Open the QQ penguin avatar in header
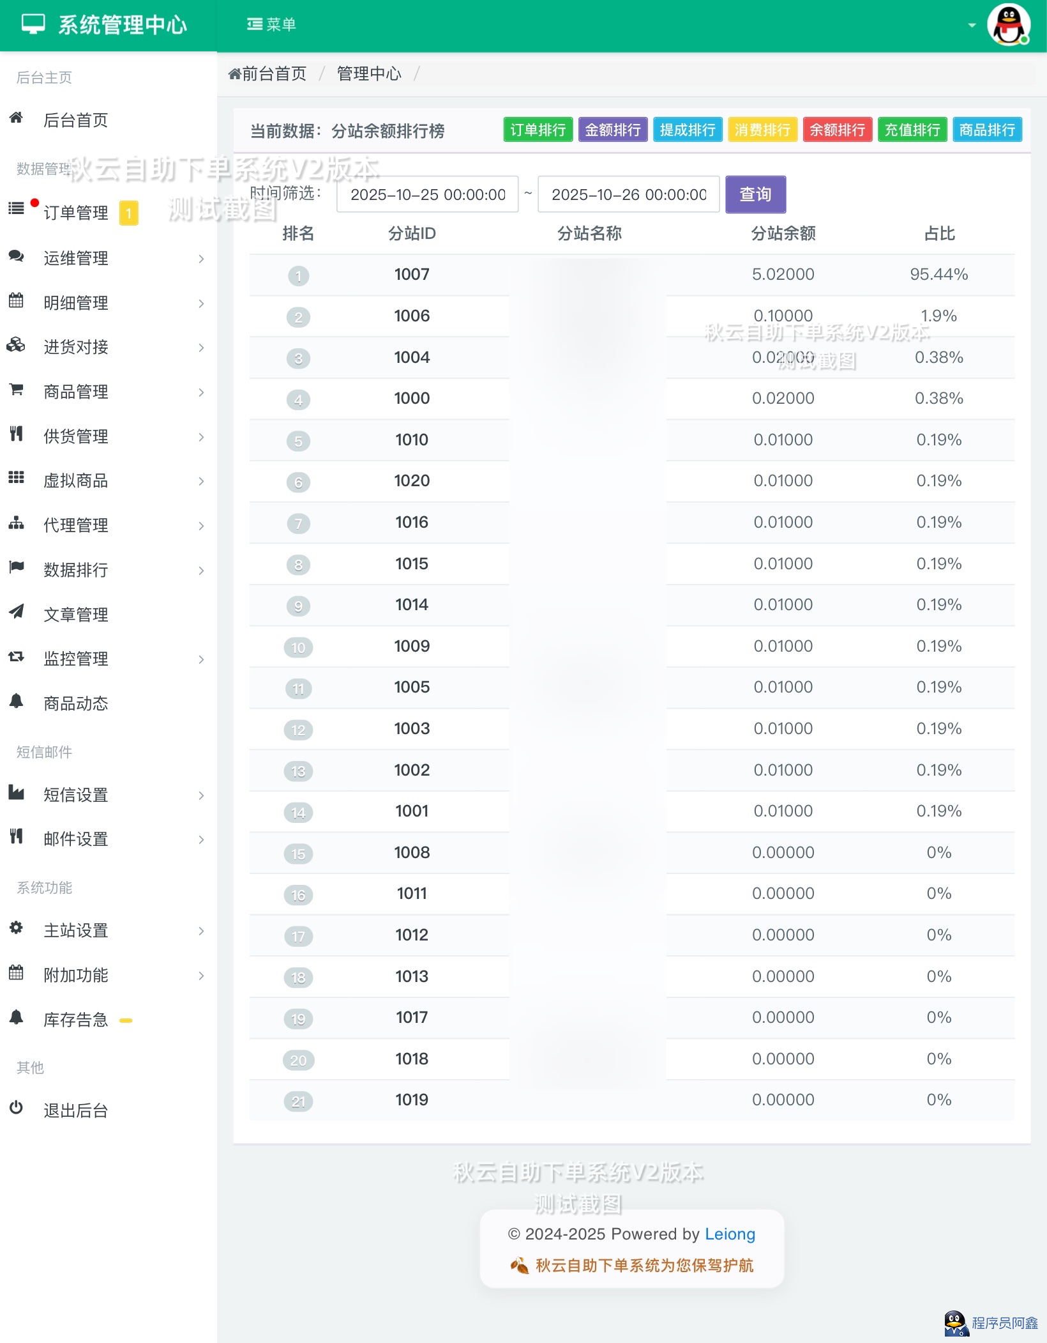This screenshot has height=1343, width=1047. pos(1008,26)
